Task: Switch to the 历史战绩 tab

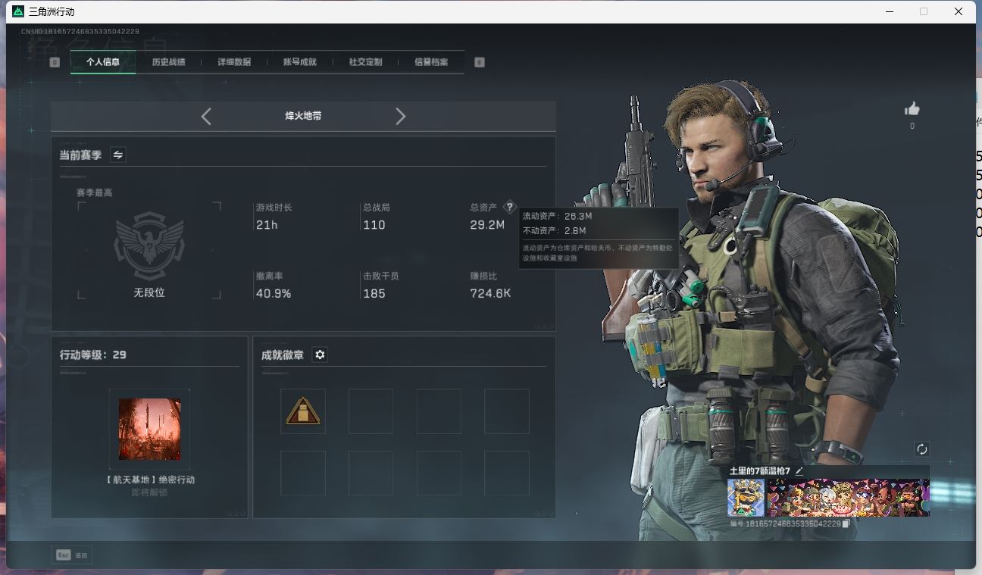Action: click(168, 62)
